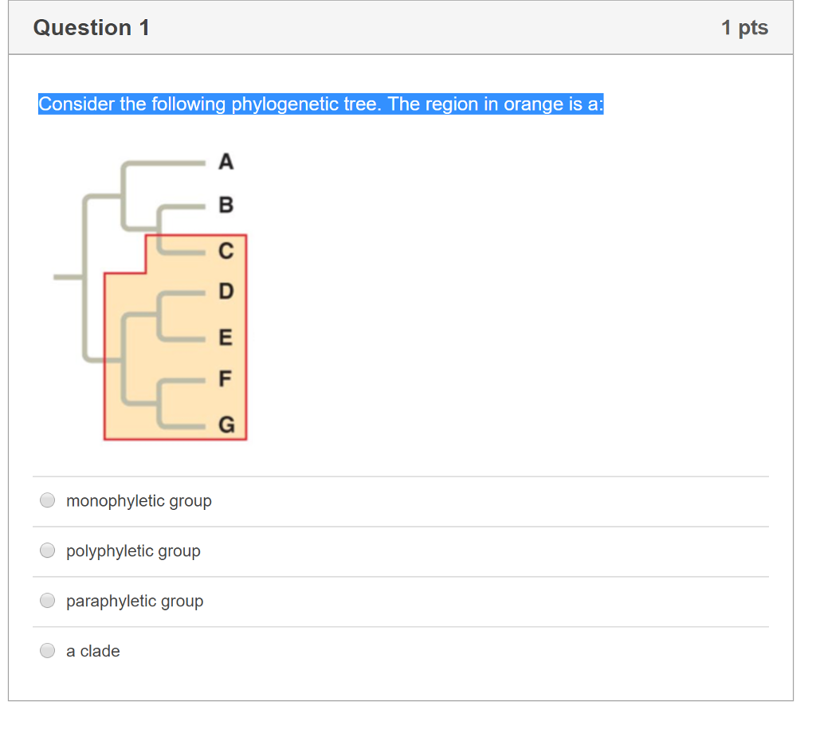Click the root branch stub of the tree
The height and width of the screenshot is (733, 816).
(x=68, y=277)
